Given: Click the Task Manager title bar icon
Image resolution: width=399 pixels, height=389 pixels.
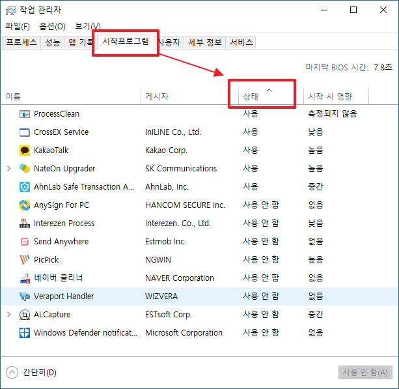Looking at the screenshot, I should [11, 10].
